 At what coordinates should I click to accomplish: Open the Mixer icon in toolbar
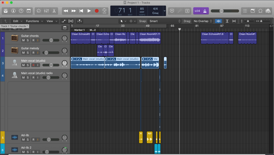coord(46,11)
